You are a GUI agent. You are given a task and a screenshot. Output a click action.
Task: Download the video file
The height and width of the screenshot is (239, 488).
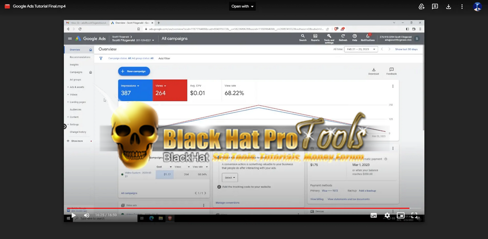tap(448, 6)
